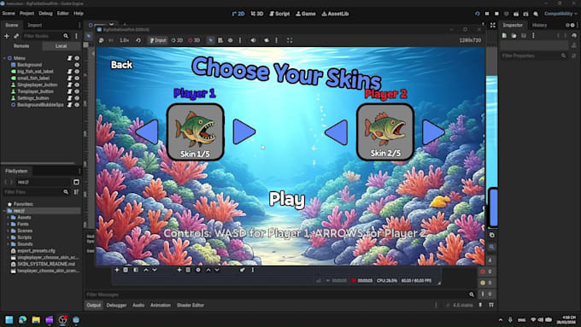
Task: Click the run project play icon
Action: point(478,14)
